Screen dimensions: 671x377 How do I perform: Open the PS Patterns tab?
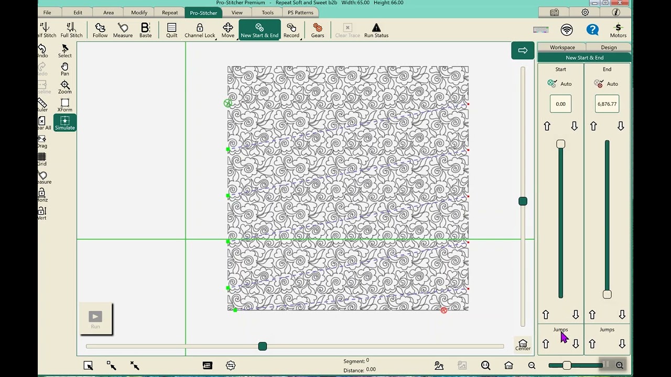pyautogui.click(x=300, y=13)
